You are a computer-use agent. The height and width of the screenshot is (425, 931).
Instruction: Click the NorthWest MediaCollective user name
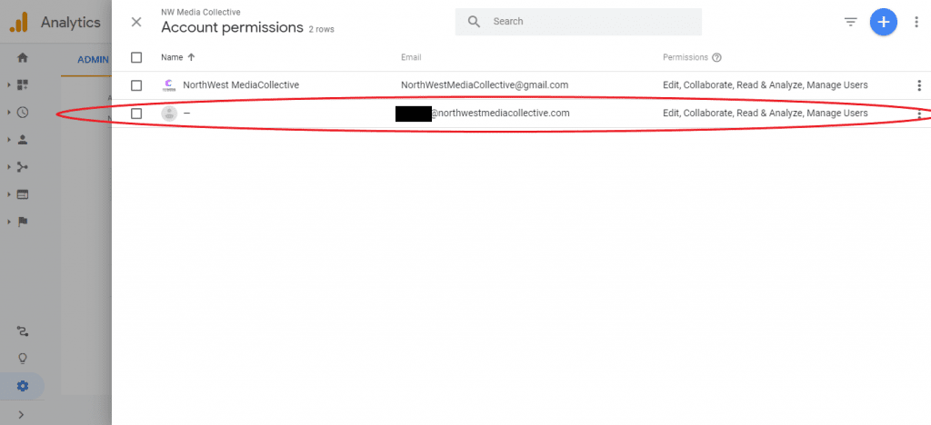241,84
